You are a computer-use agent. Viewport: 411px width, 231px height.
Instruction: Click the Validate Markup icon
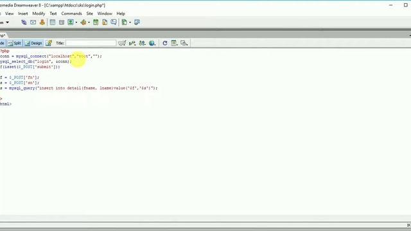(132, 43)
